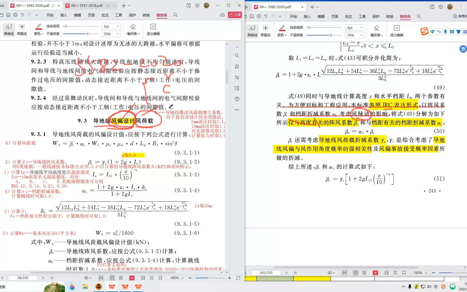Open the 2pt dropdown in right window
Screen dimensions: 467x292
tap(355, 28)
